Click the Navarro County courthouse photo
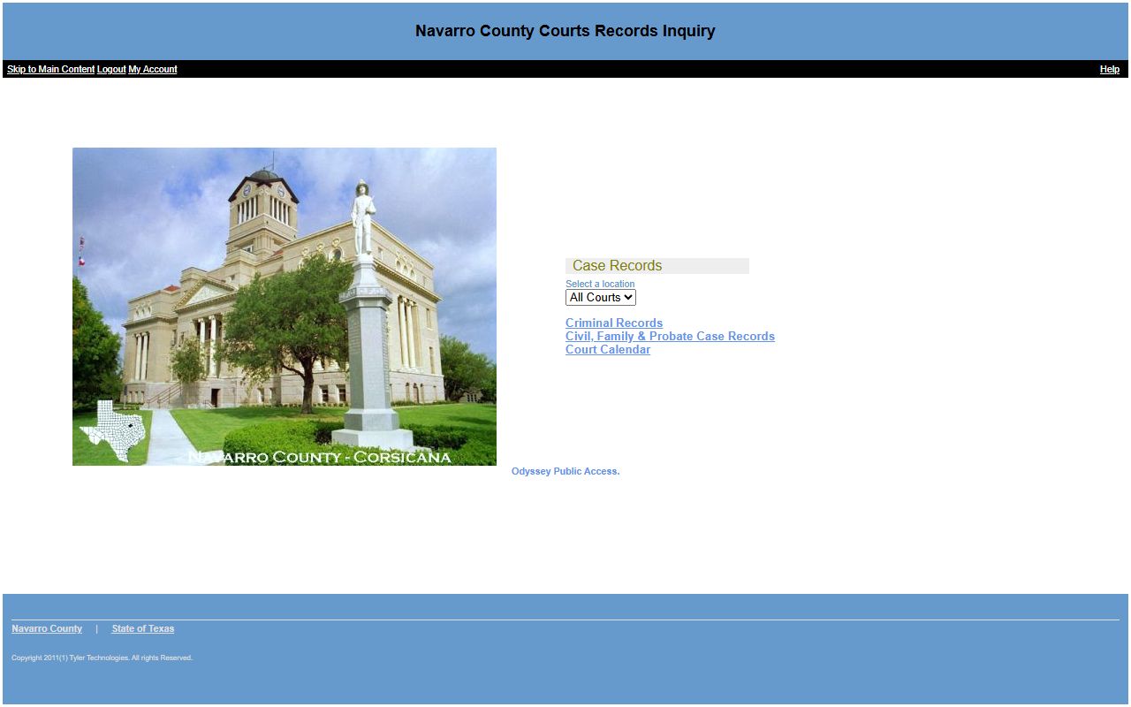 pyautogui.click(x=285, y=307)
